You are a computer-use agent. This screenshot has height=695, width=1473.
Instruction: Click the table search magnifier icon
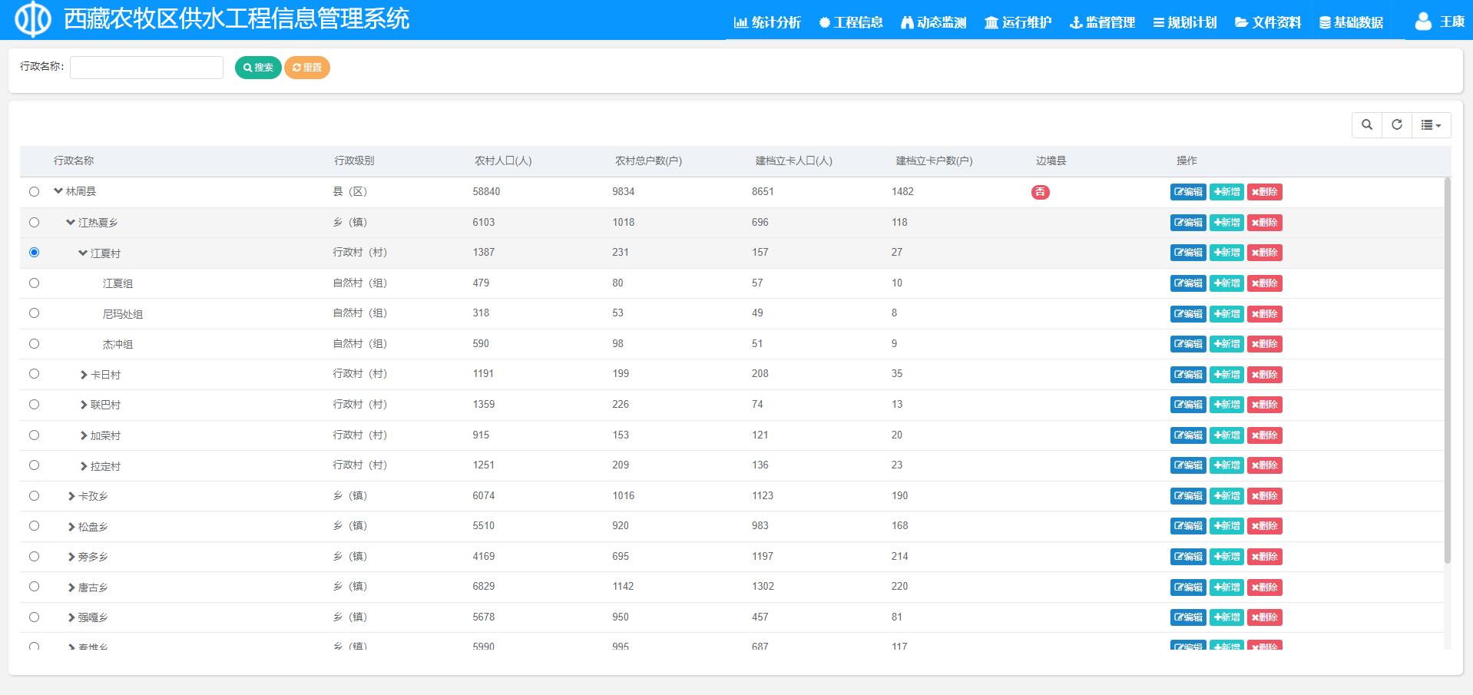point(1367,125)
